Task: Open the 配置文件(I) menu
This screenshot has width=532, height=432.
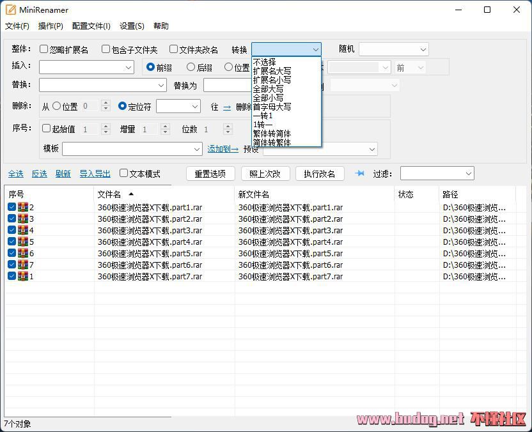Action: pos(91,26)
